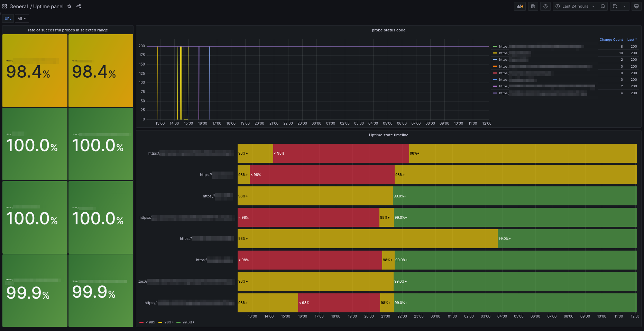Open the Uptime state timeline panel title
Image resolution: width=644 pixels, height=331 pixels.
(388, 135)
